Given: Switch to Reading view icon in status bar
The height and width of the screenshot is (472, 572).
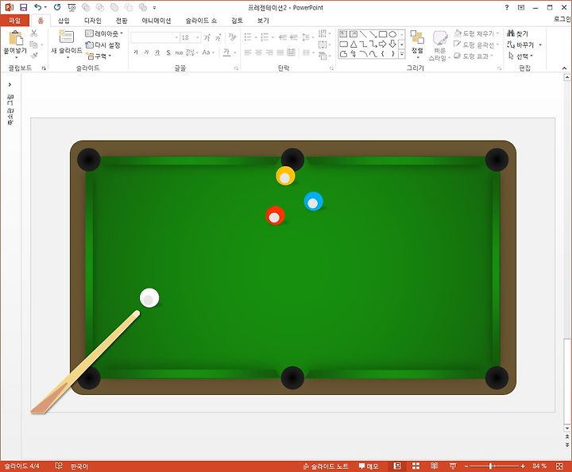Looking at the screenshot, I should (434, 466).
